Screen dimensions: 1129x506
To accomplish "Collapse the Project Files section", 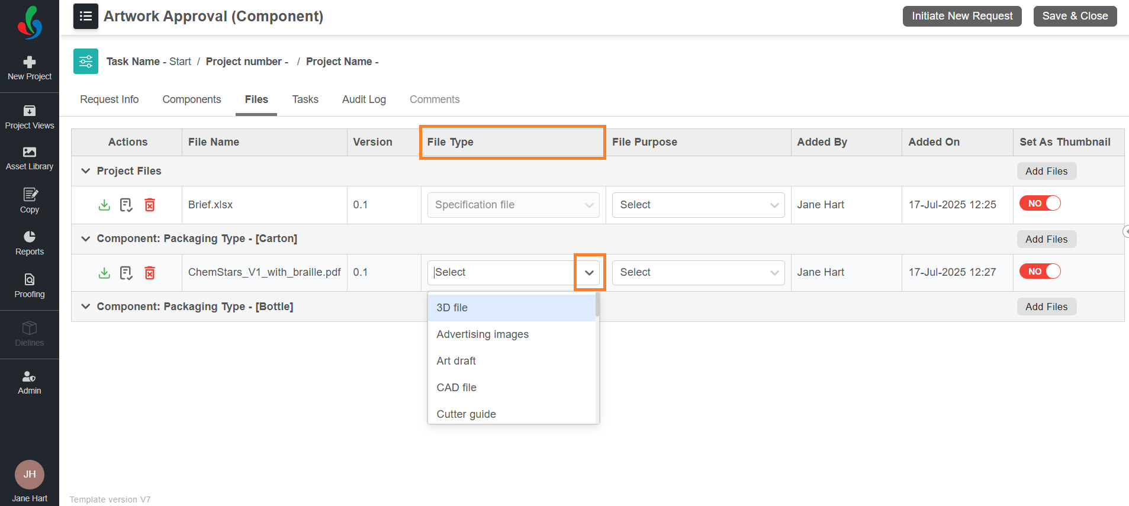I will 86,171.
